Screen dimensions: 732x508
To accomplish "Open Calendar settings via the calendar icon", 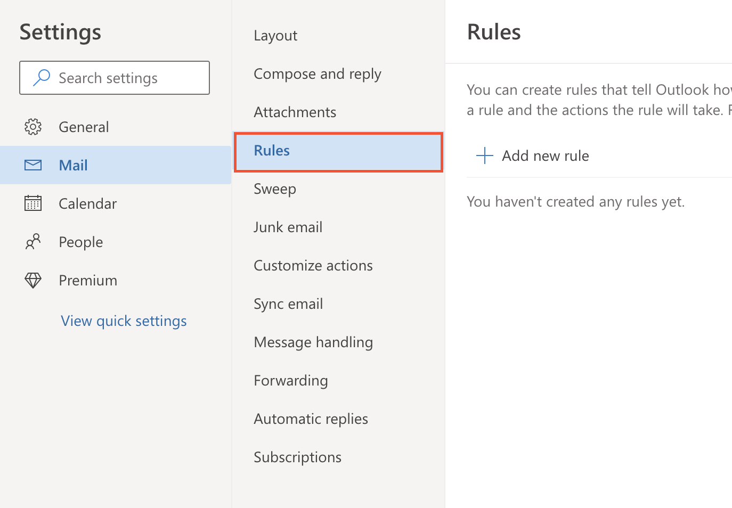I will click(x=33, y=203).
